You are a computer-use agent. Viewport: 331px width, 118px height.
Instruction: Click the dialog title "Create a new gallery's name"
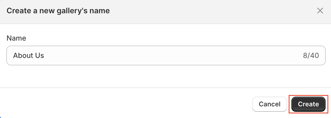click(58, 11)
